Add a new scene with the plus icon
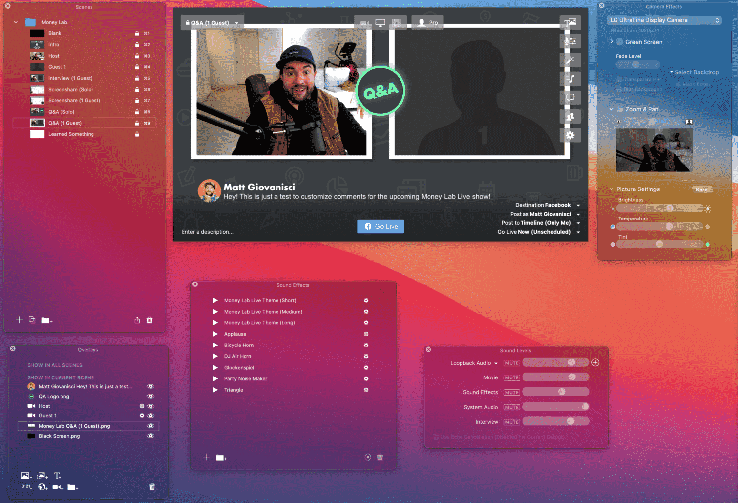 click(20, 320)
